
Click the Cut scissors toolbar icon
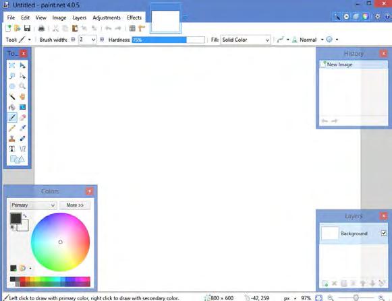click(55, 28)
